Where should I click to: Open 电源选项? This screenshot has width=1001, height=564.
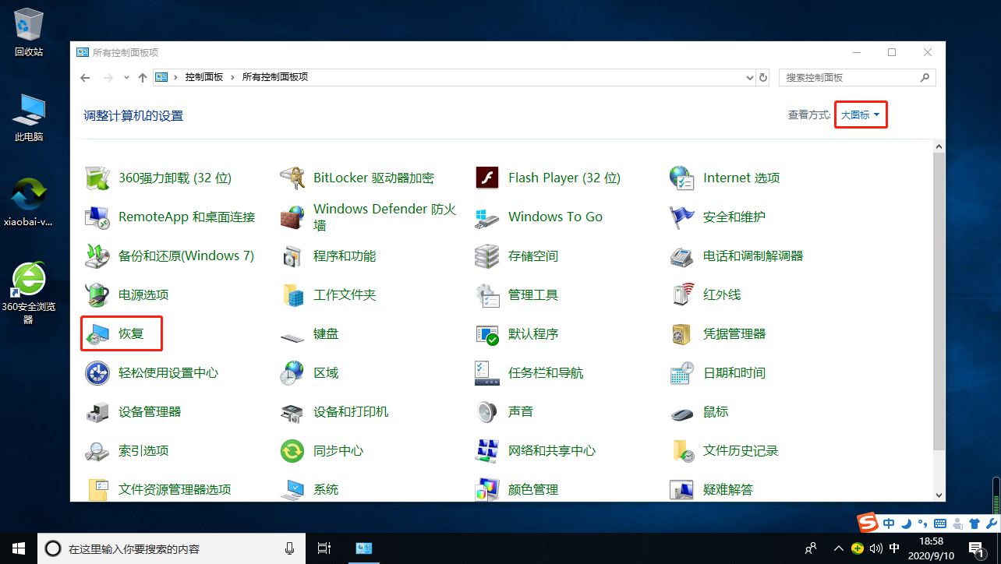[143, 294]
